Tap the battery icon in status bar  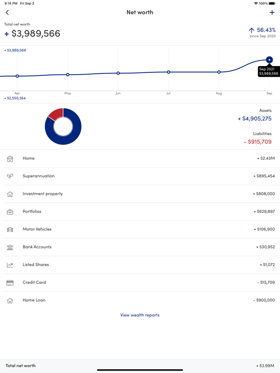click(272, 3)
